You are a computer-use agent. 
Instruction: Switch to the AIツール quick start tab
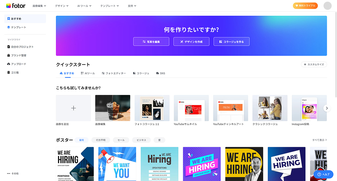click(88, 73)
